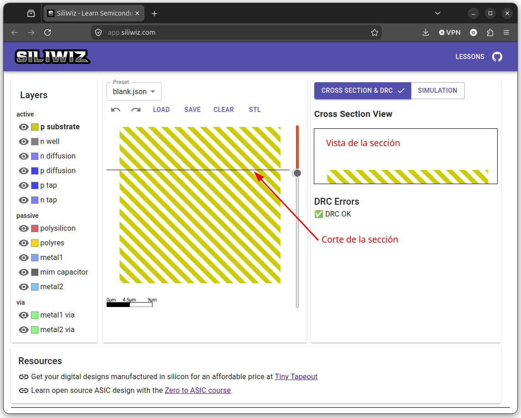The width and height of the screenshot is (521, 418).
Task: Go forward to next page
Action: point(31,32)
